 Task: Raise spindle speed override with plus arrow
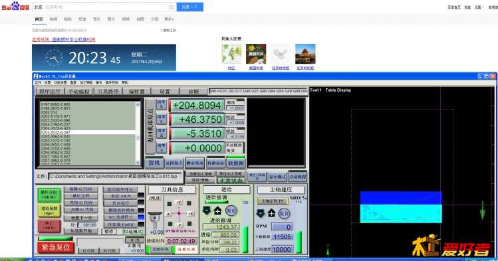272,213
